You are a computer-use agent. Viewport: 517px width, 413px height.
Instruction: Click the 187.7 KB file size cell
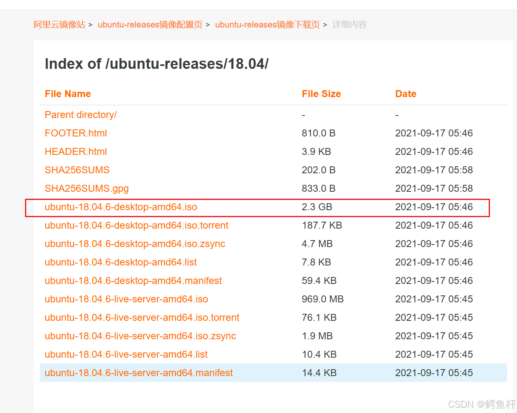[322, 225]
